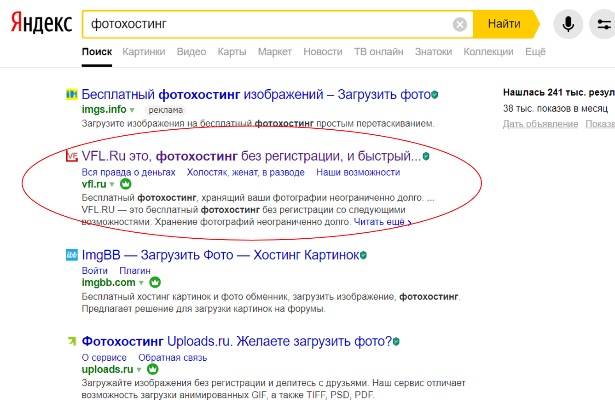Click the imgs.info green URL
615x420 pixels.
[104, 109]
